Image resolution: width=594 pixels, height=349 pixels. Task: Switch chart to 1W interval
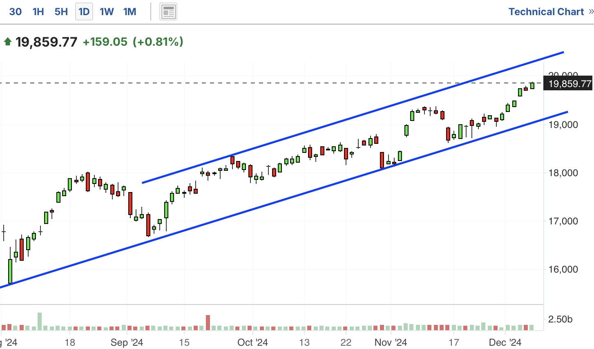tap(107, 11)
